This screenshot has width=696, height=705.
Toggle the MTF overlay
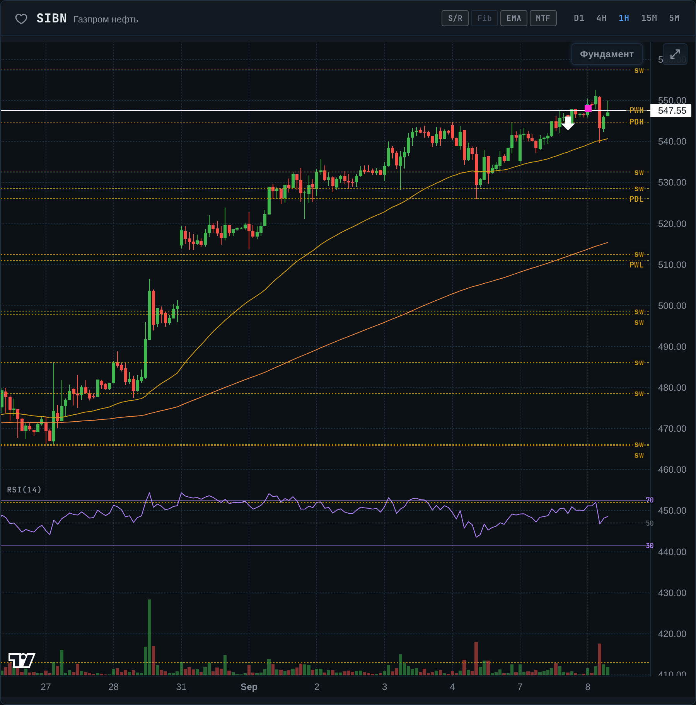coord(543,18)
